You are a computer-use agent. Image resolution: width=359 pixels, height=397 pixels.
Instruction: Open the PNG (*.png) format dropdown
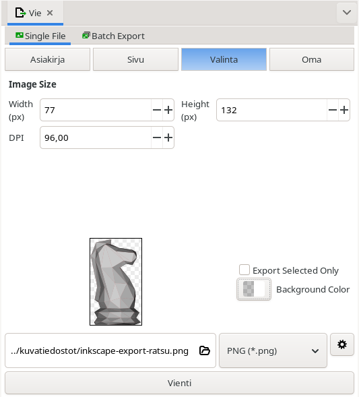[x=273, y=350]
